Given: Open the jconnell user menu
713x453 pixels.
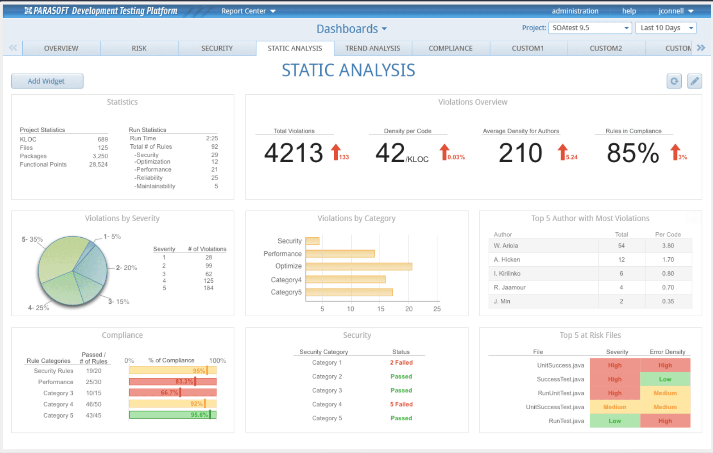Looking at the screenshot, I should (x=675, y=11).
